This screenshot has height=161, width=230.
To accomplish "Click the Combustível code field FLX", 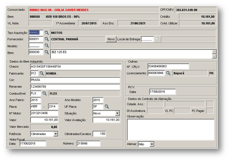I will point(36,93).
